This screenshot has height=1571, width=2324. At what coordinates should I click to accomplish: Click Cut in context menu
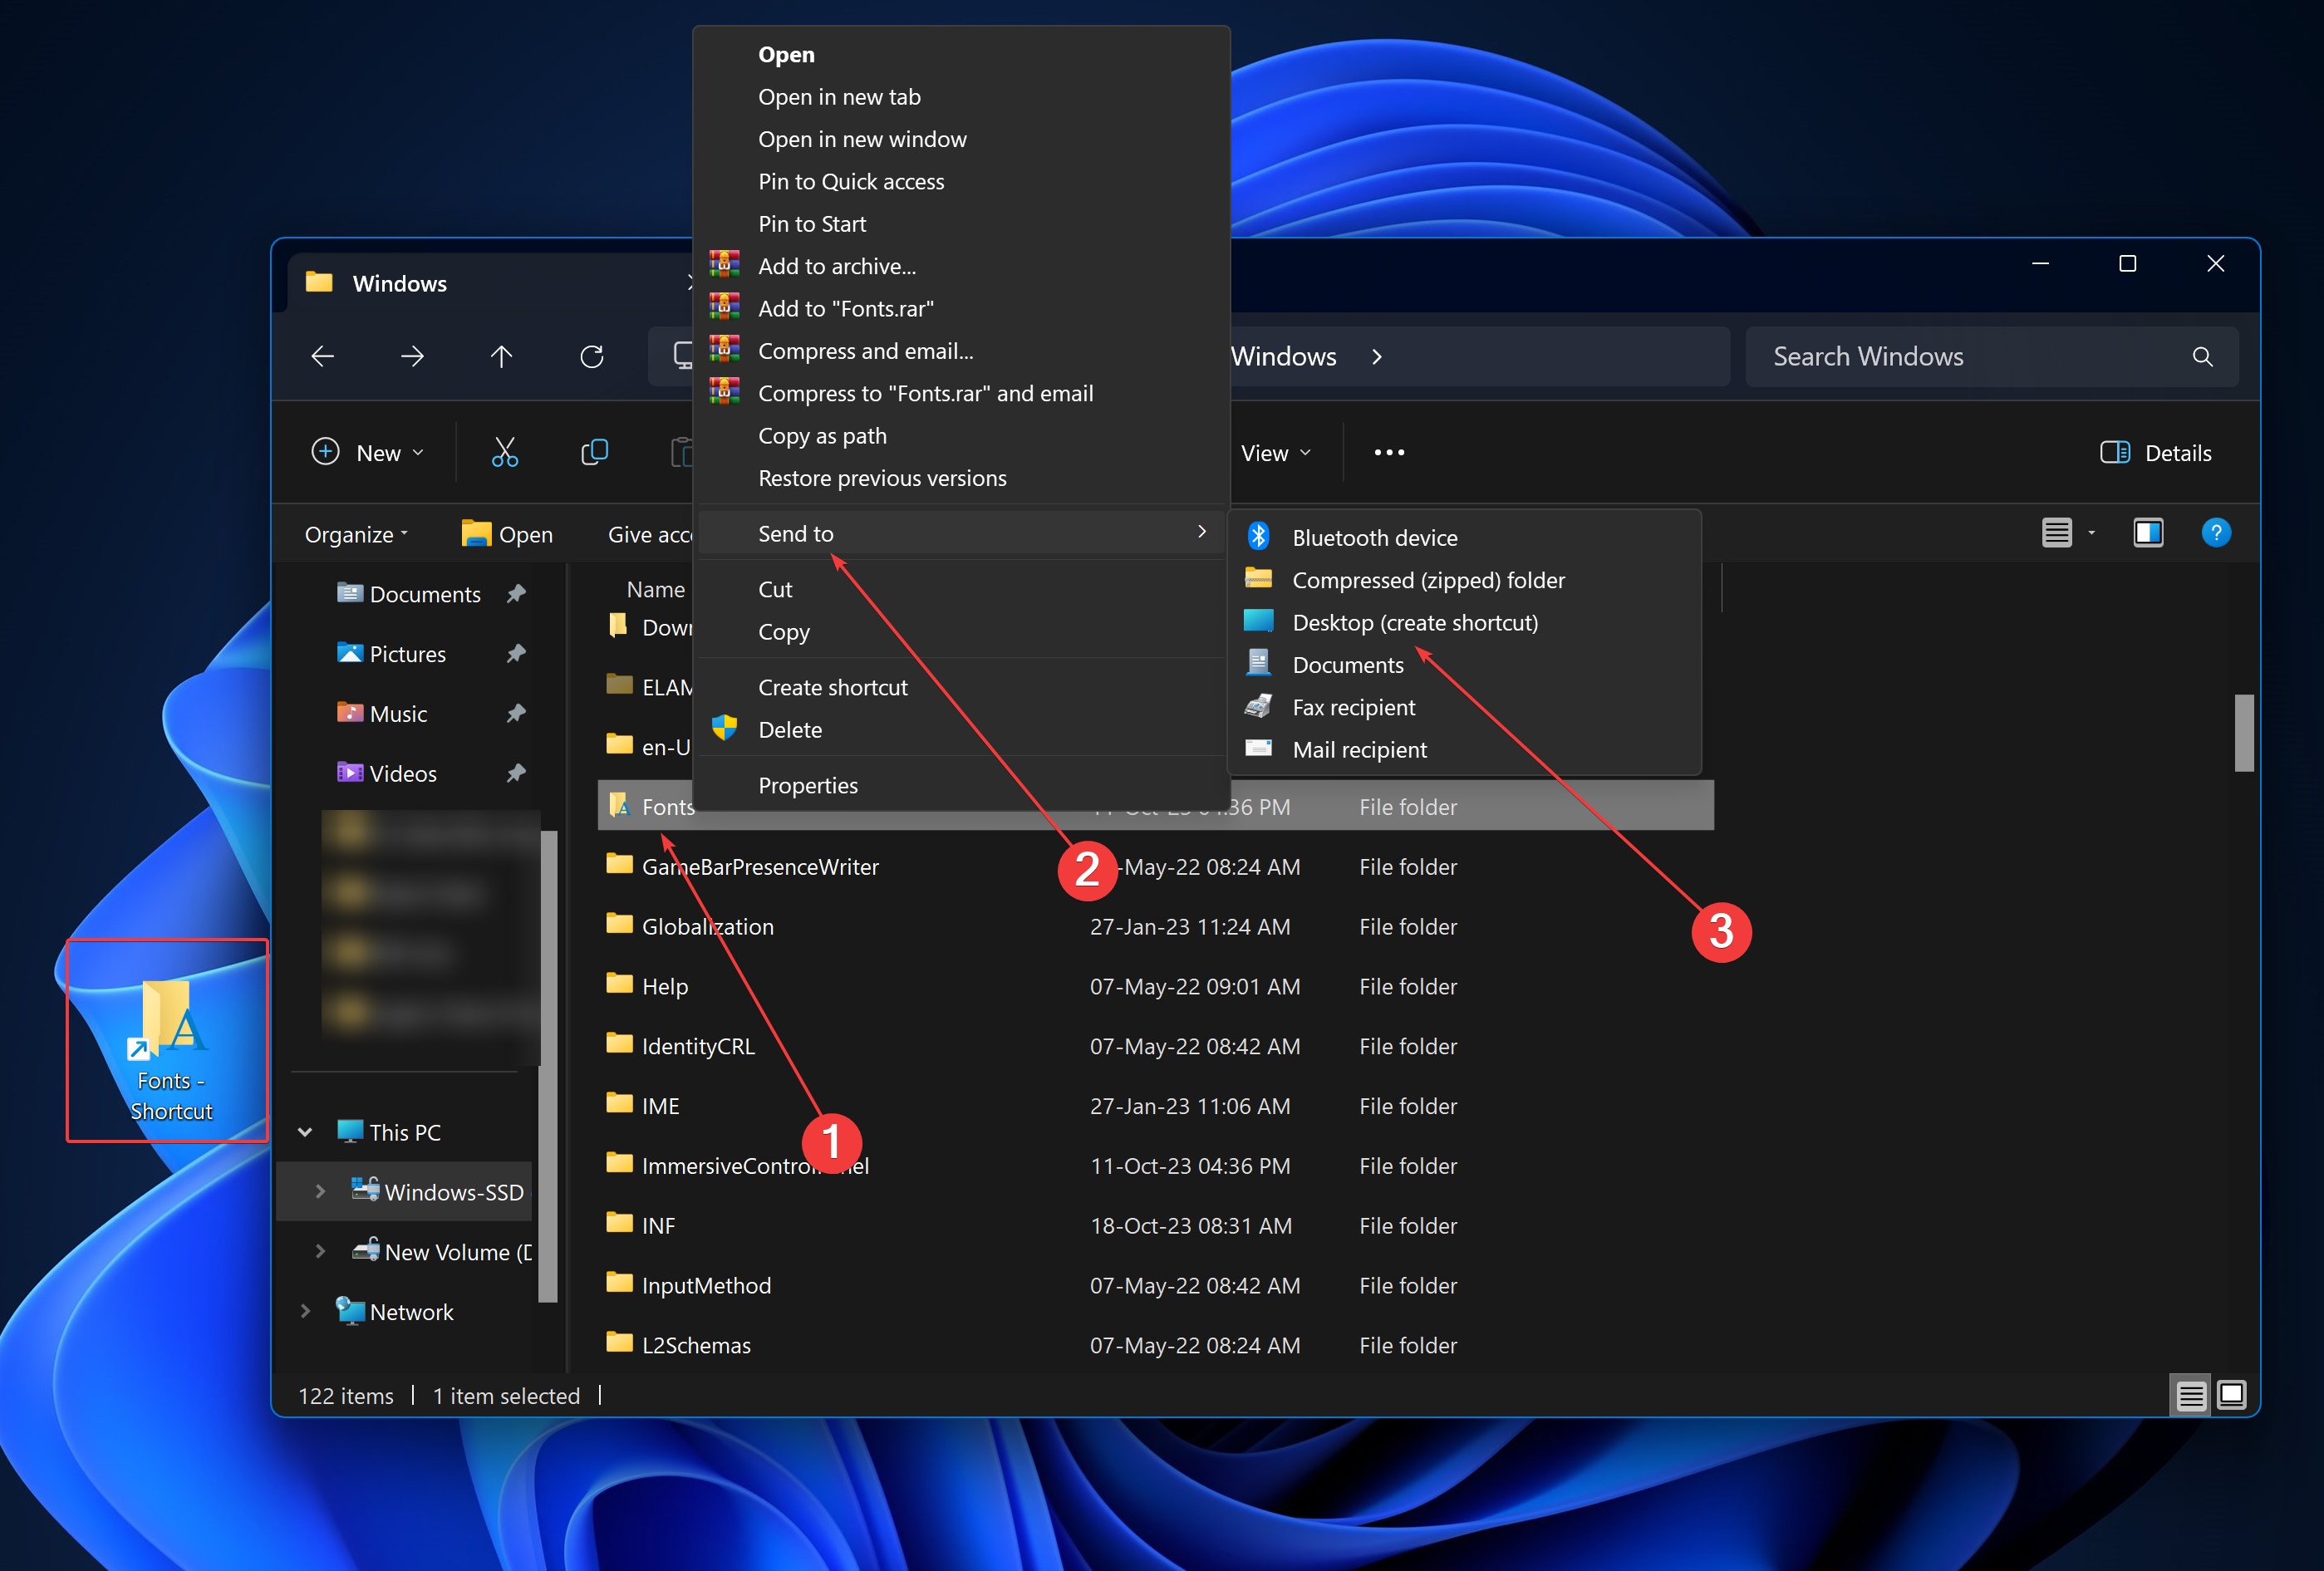[x=961, y=590]
